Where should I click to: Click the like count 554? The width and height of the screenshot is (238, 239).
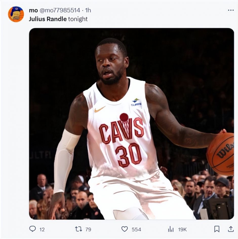[136, 229]
